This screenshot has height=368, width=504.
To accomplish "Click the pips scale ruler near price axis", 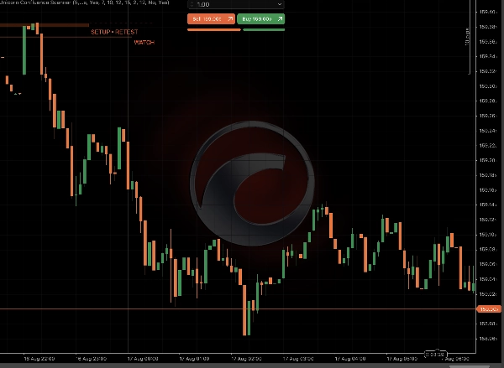I will coord(469,37).
